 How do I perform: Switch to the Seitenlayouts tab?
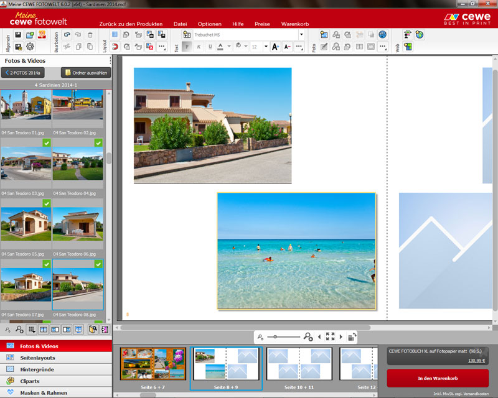click(37, 358)
